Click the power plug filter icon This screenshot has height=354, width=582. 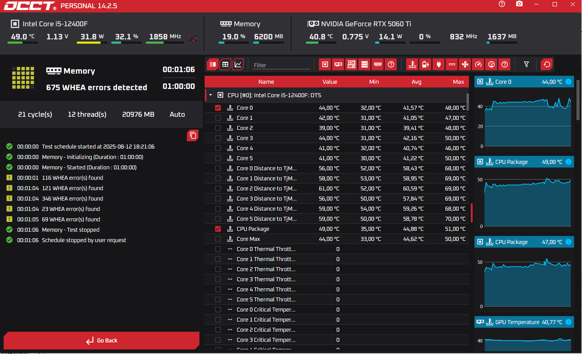pyautogui.click(x=439, y=64)
